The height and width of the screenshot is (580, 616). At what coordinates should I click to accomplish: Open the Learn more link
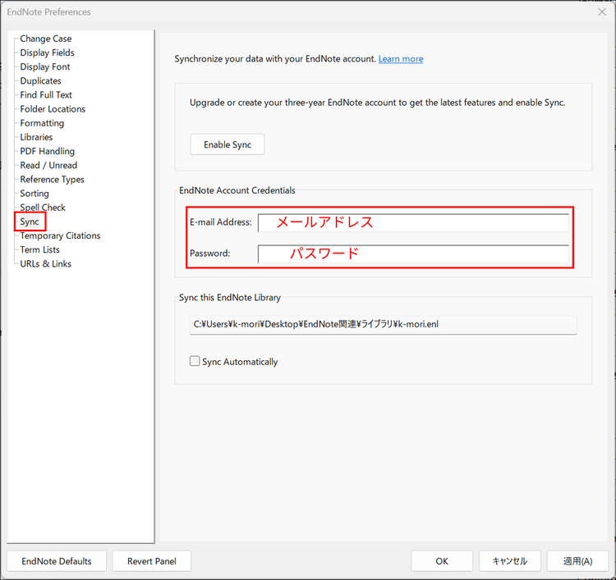pyautogui.click(x=401, y=59)
